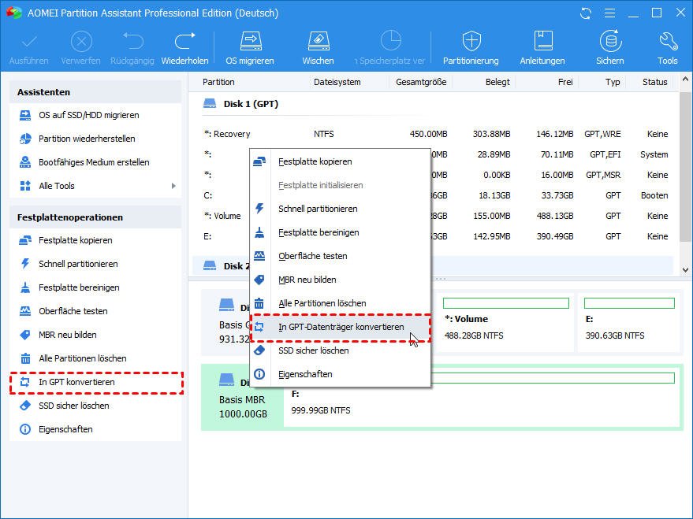
Task: Open the Anleitungen book icon
Action: point(542,41)
